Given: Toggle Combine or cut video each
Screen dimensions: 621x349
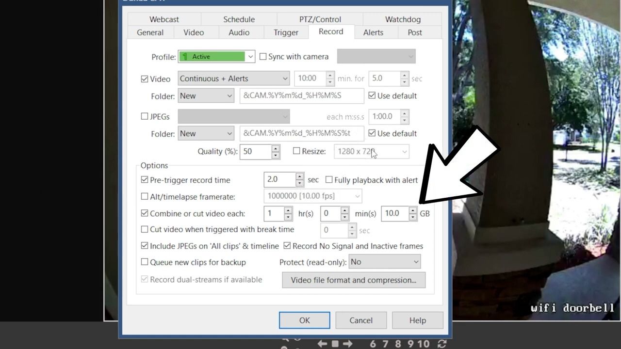Looking at the screenshot, I should click(145, 213).
